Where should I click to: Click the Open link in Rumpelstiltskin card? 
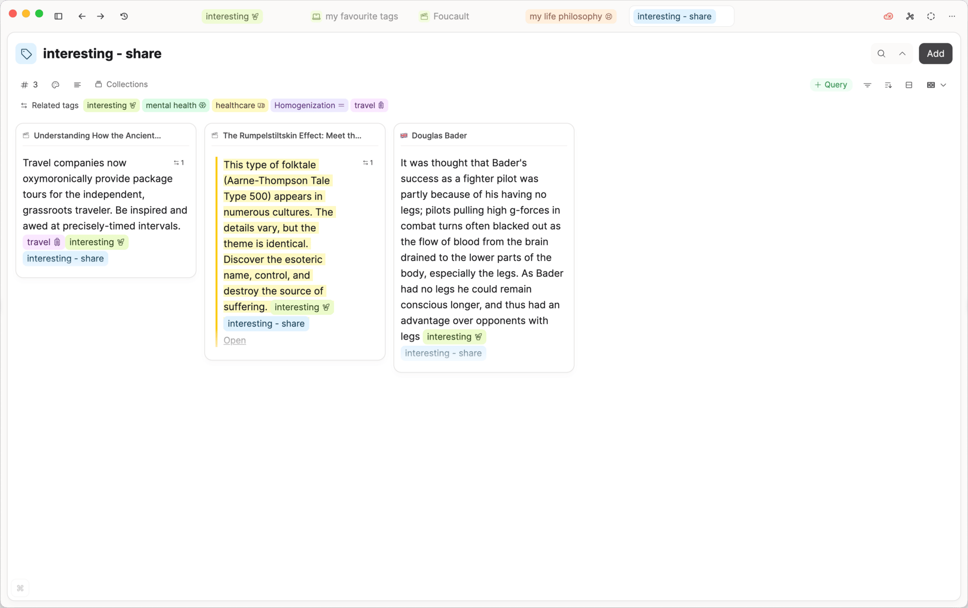click(234, 341)
